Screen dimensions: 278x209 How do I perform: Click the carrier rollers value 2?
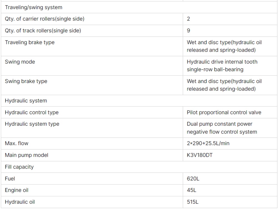tap(188, 19)
